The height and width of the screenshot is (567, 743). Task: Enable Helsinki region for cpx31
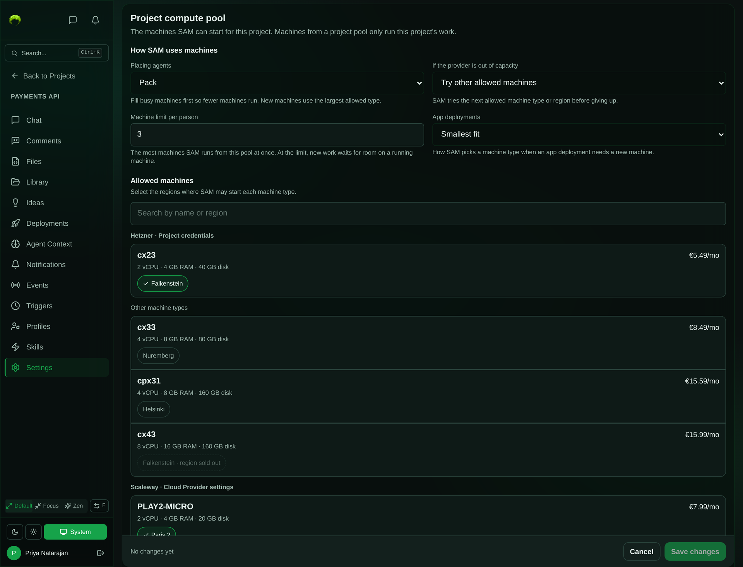pyautogui.click(x=154, y=409)
